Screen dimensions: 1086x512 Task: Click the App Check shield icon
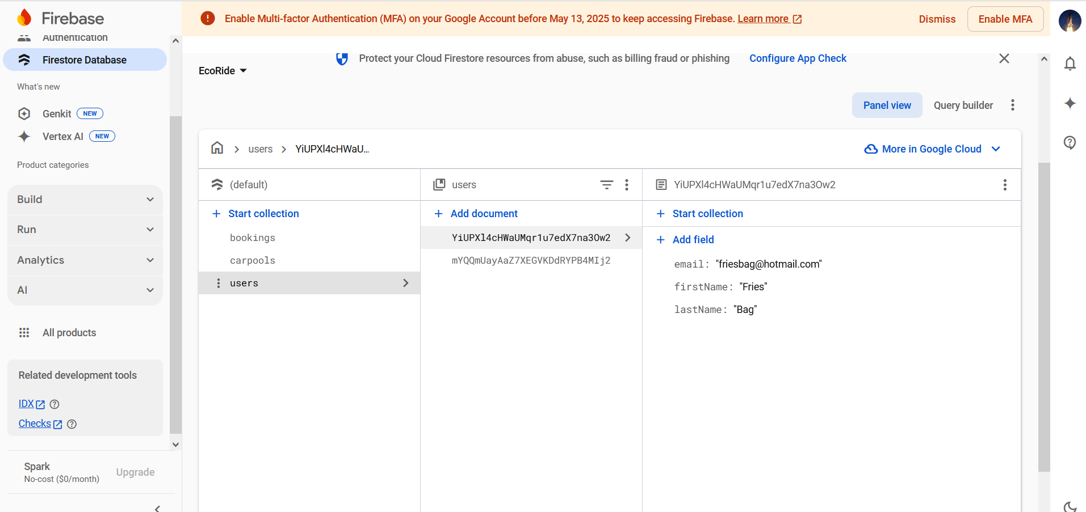(x=342, y=59)
